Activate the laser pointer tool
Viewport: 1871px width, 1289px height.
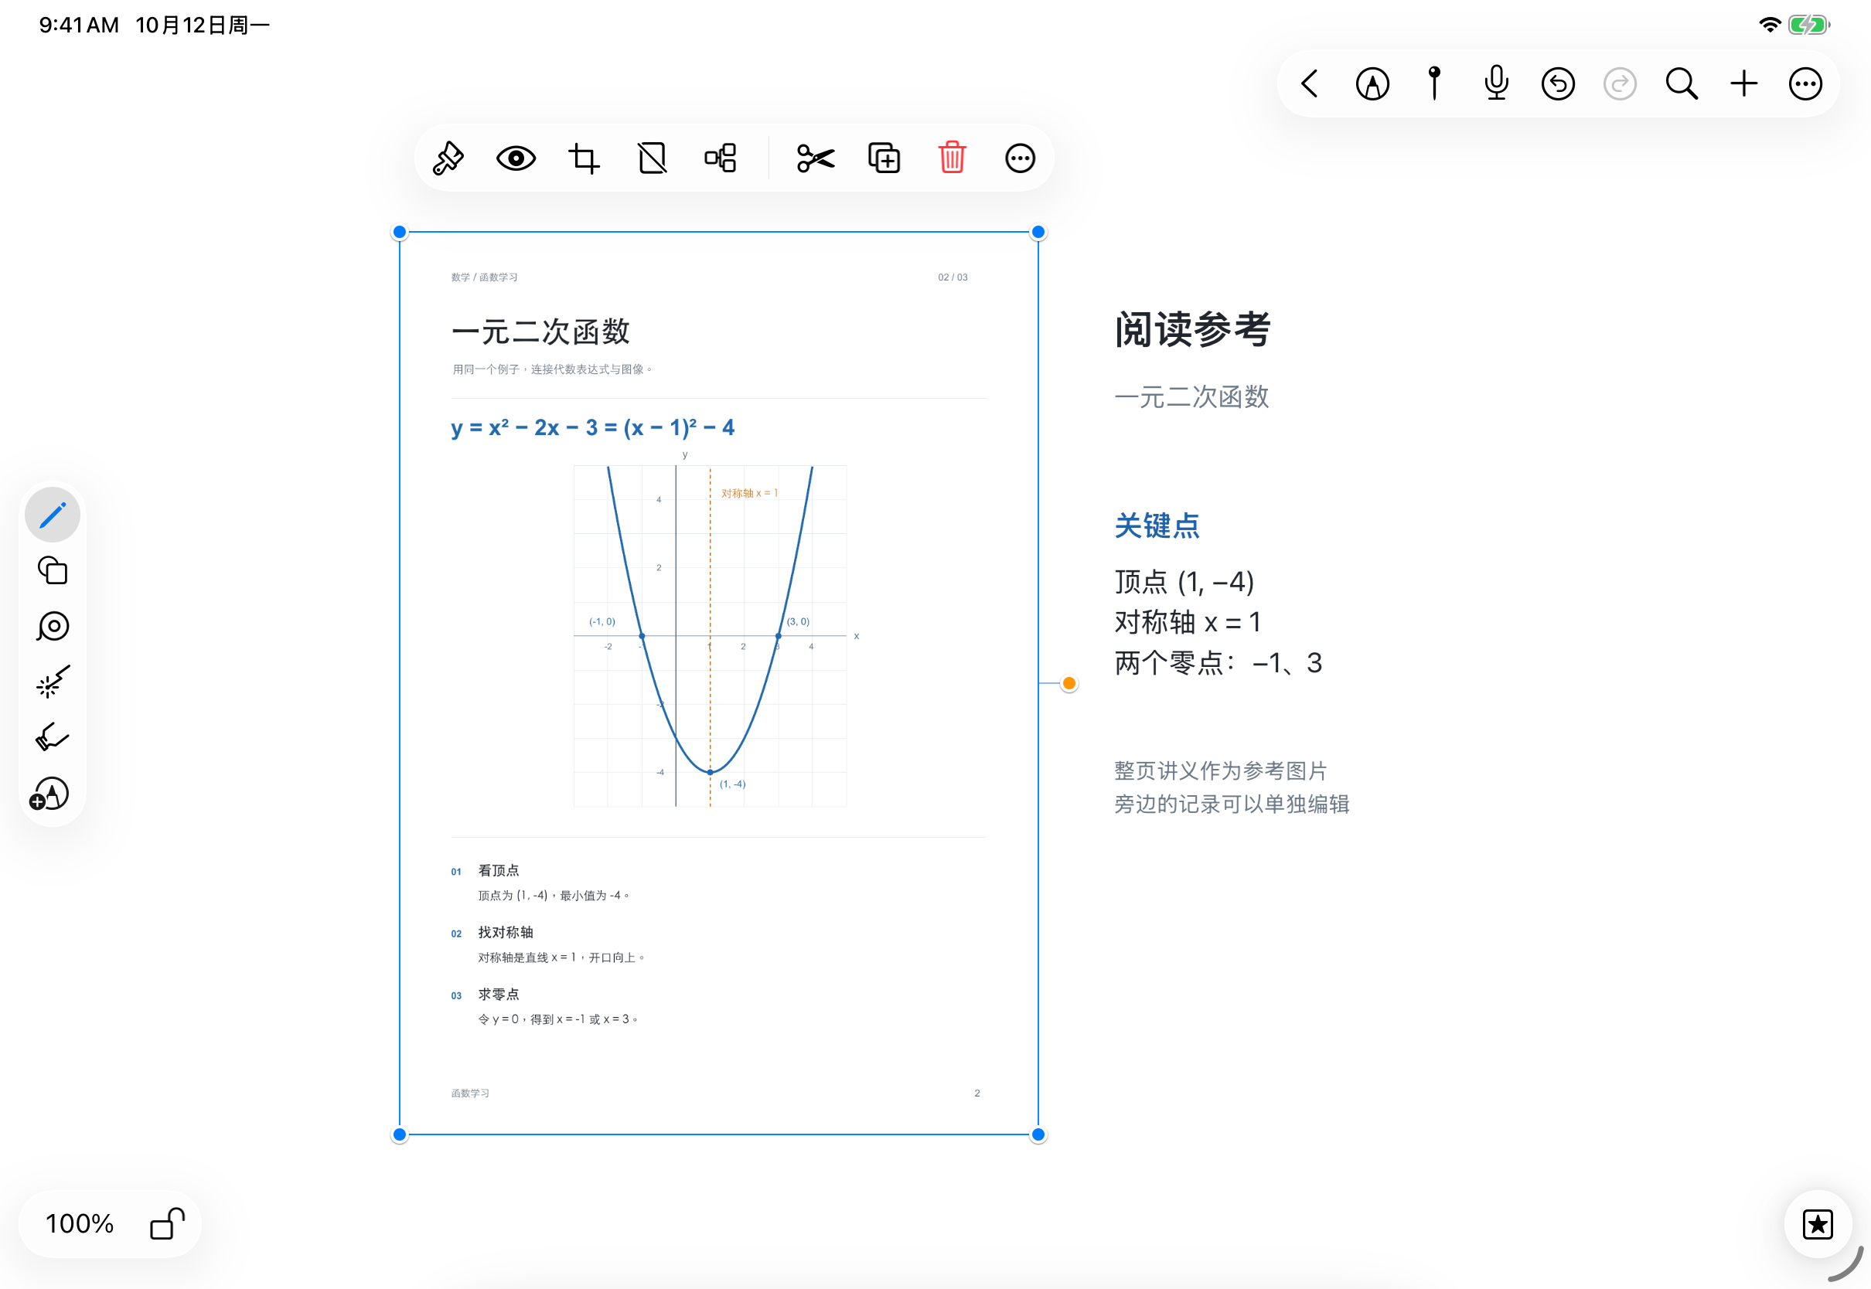(x=53, y=682)
